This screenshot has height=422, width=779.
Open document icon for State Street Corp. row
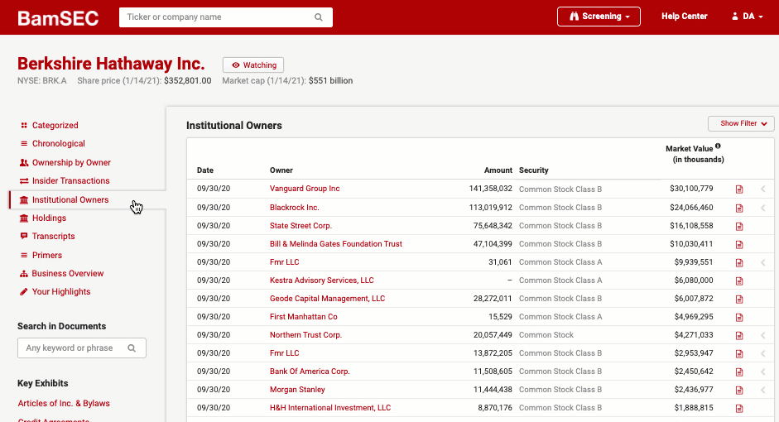[739, 227]
